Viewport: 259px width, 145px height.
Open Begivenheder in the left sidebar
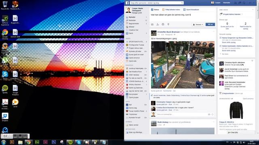pos(134,23)
